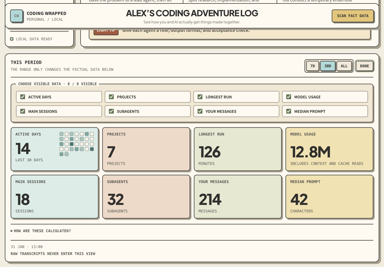Open the Active Days stat card
The image size is (384, 267).
coord(55,149)
